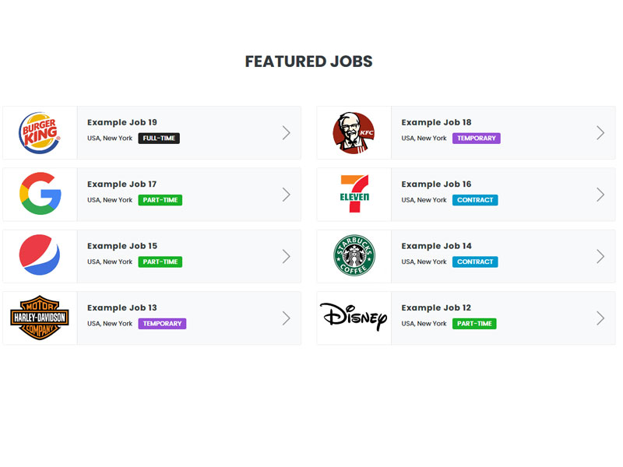Click the chevron next to Example Job 13
The image size is (623, 467).
(x=287, y=318)
